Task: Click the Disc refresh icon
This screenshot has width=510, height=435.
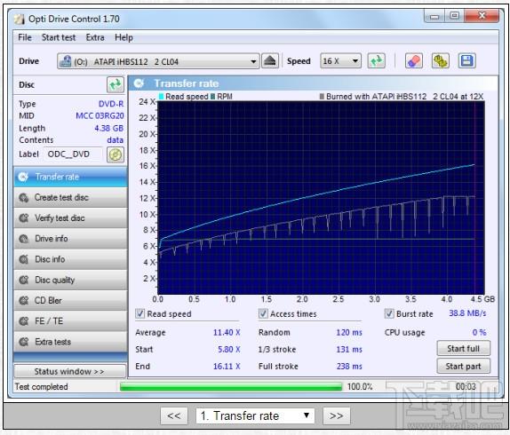Action: tap(116, 85)
